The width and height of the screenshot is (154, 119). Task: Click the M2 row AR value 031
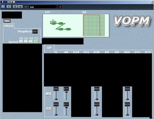[66, 89]
